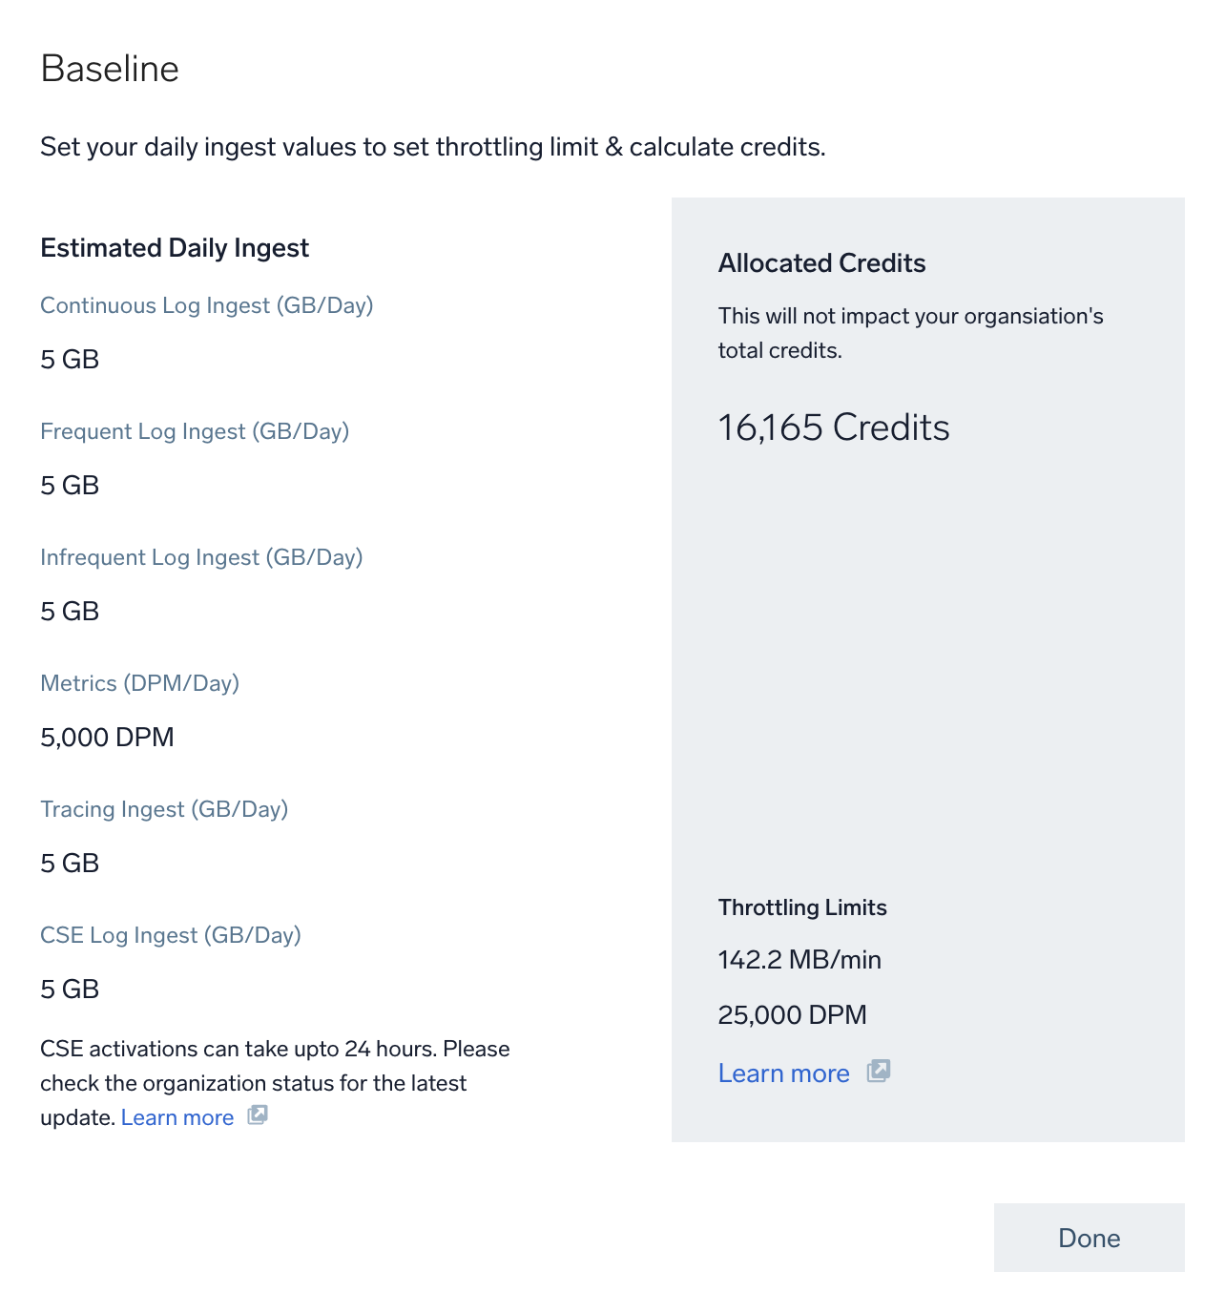Click the Infrequent Log Ingest (GB/Day) label
Viewport: 1225px width, 1313px height.
[x=201, y=557]
